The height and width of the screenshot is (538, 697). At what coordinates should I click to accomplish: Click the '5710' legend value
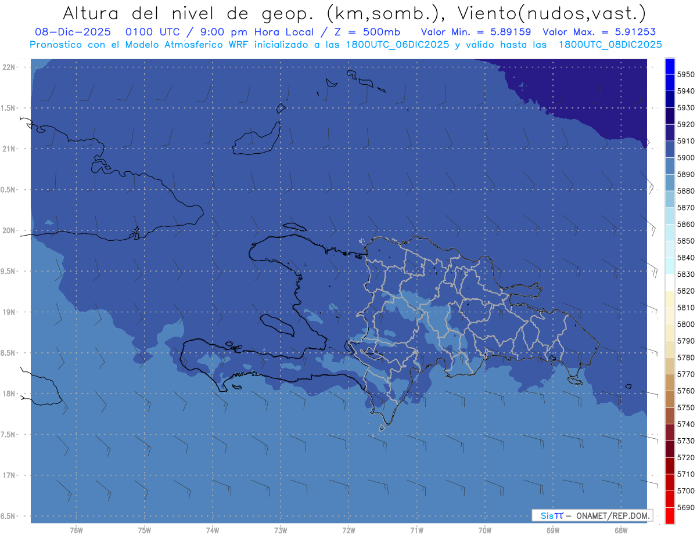coord(686,474)
